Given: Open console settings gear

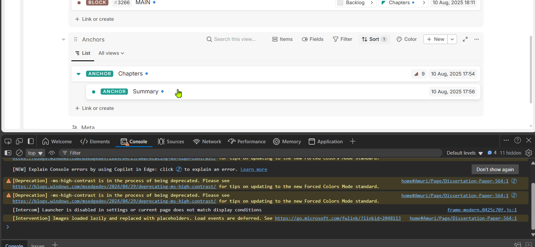Looking at the screenshot, I should (529, 153).
